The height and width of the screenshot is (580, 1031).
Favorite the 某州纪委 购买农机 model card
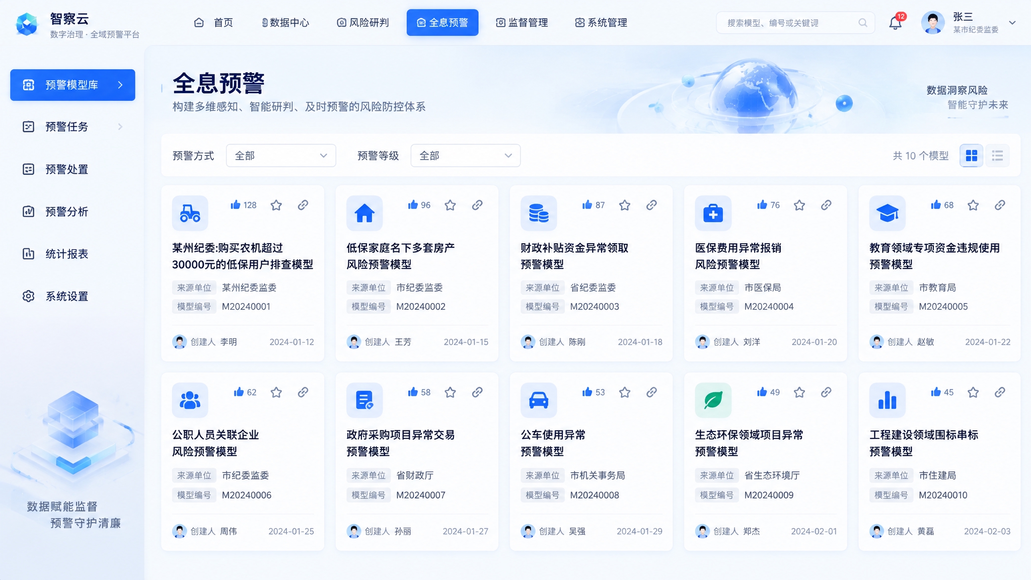tap(276, 205)
